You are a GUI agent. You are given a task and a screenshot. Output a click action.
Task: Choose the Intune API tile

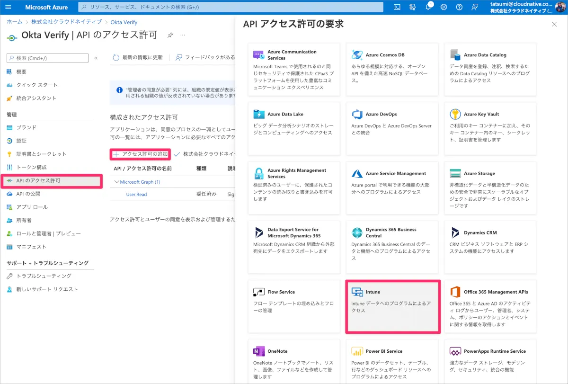393,306
